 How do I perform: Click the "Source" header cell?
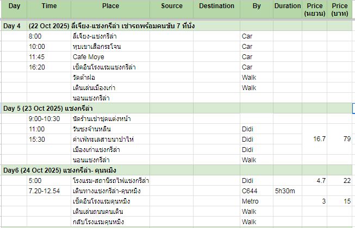click(172, 6)
